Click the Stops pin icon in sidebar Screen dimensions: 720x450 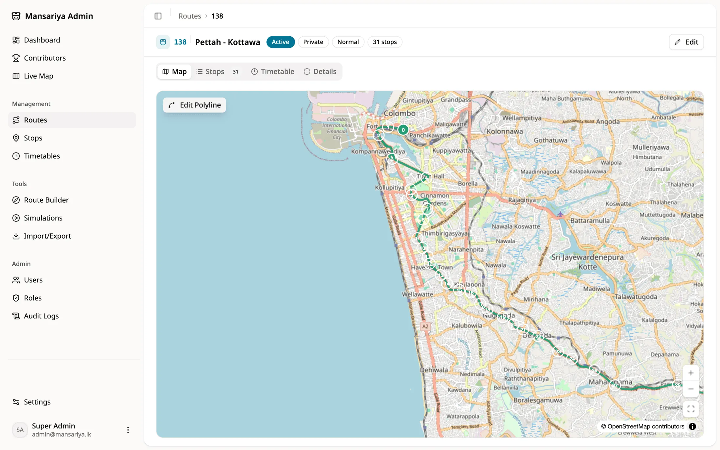coord(16,138)
